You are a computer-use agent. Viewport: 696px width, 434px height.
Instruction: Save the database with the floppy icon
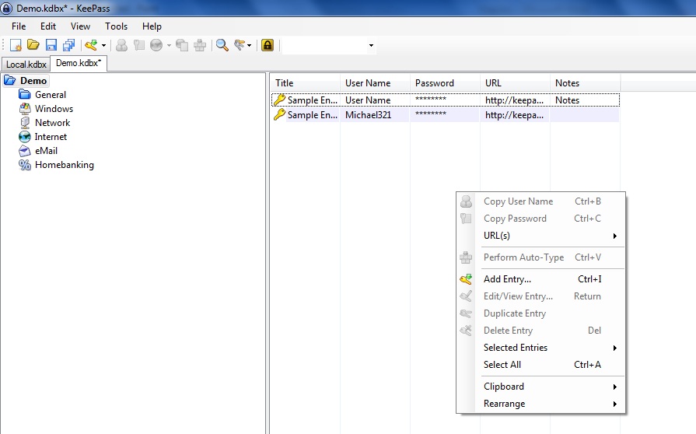tap(51, 45)
